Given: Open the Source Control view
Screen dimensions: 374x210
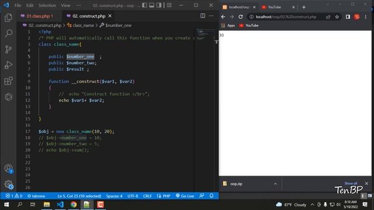Looking at the screenshot, I should coord(8,49).
